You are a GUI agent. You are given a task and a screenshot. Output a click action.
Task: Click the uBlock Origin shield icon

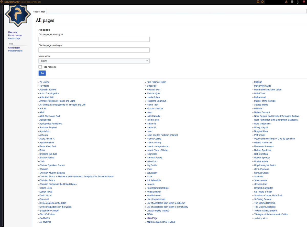(304, 2)
